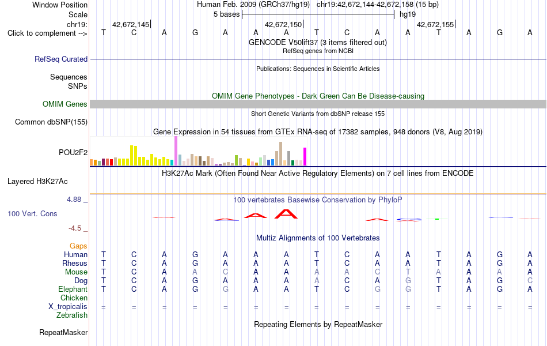The width and height of the screenshot is (547, 346).
Task: Click the 'H3K27Ac Mark' ENCODE track title
Action: click(317, 174)
